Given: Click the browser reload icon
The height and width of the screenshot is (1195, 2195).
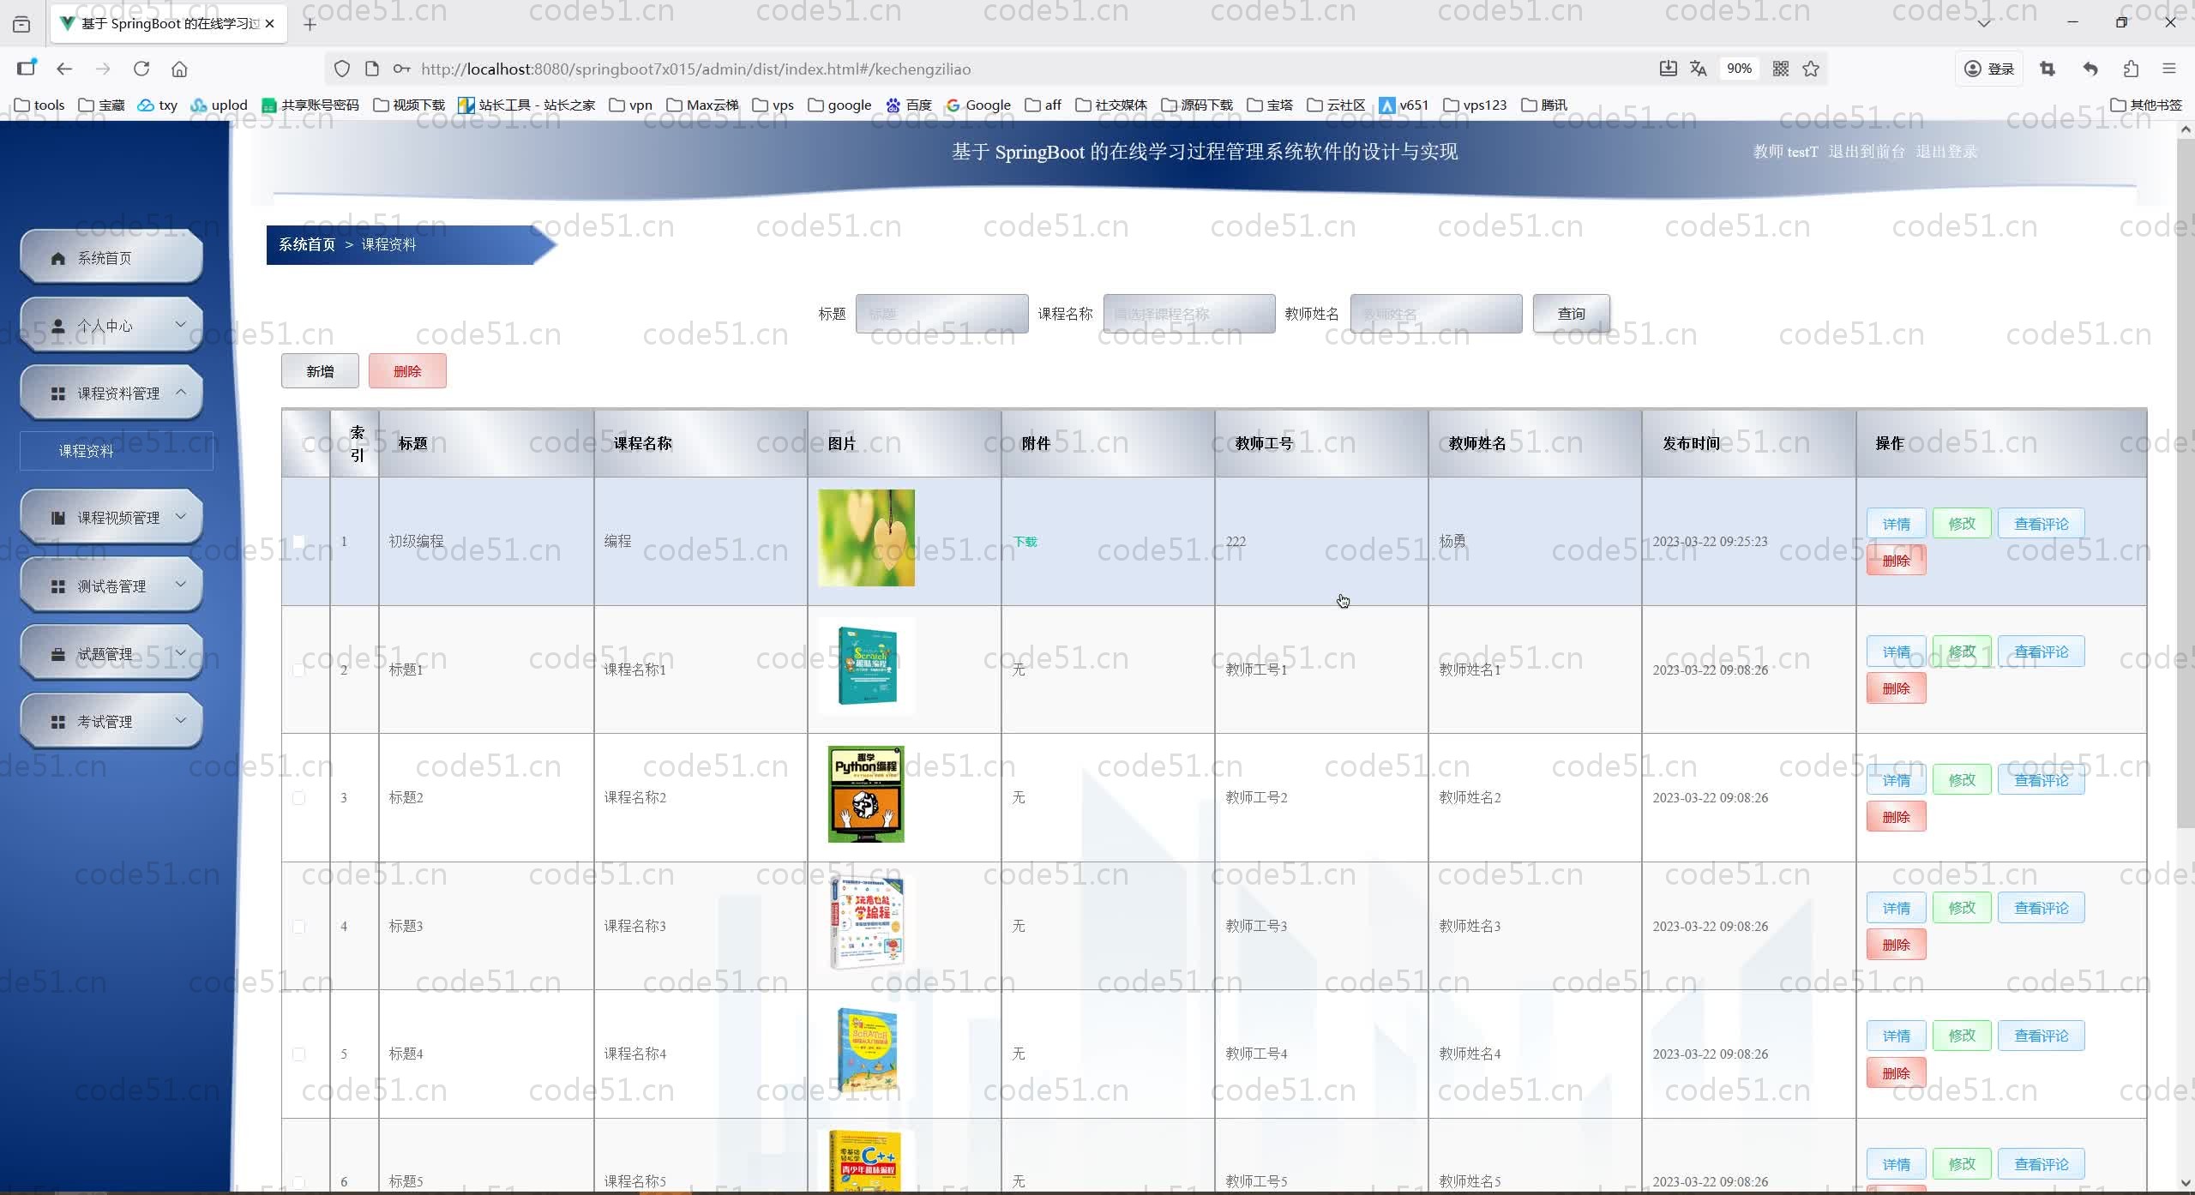Looking at the screenshot, I should pyautogui.click(x=141, y=69).
